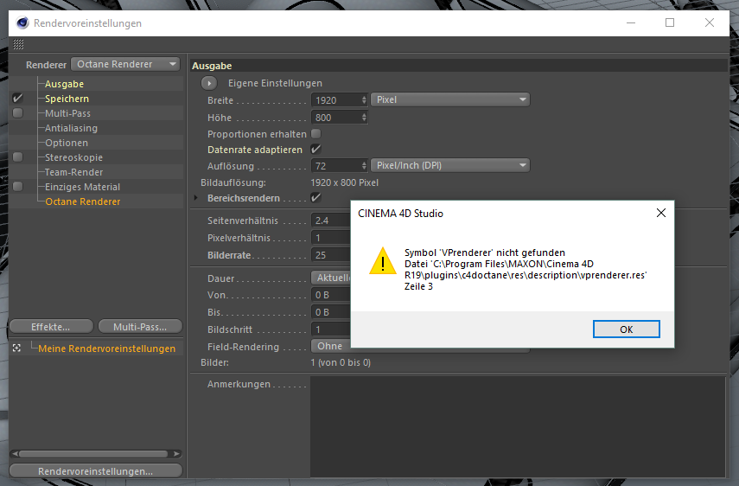Screen dimensions: 739x486
Task: Toggle the Speichern checkbox
Action: pyautogui.click(x=18, y=98)
